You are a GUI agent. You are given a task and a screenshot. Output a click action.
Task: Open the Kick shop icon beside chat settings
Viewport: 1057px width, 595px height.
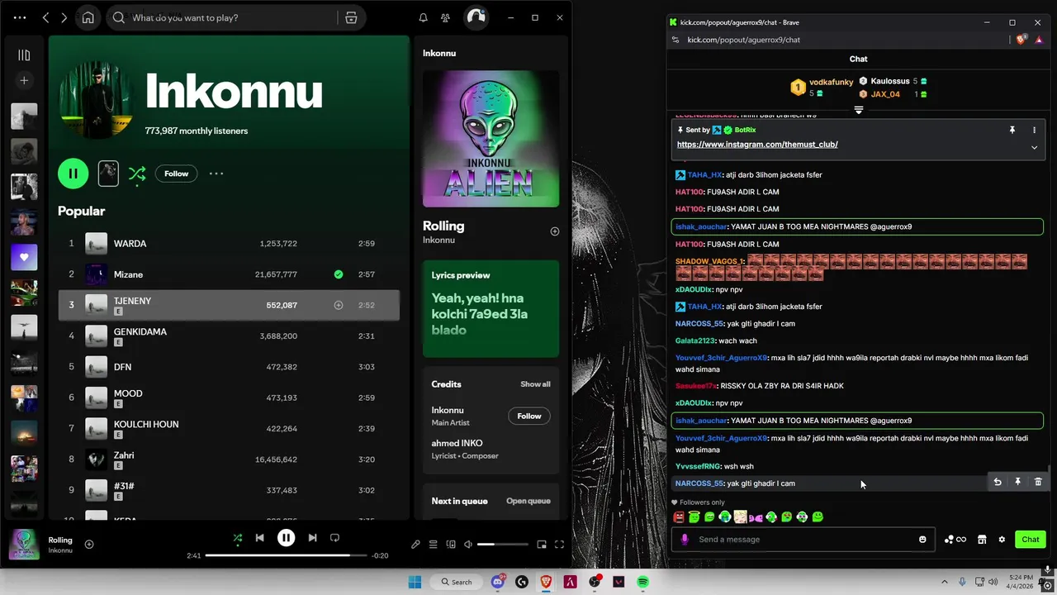click(x=982, y=540)
